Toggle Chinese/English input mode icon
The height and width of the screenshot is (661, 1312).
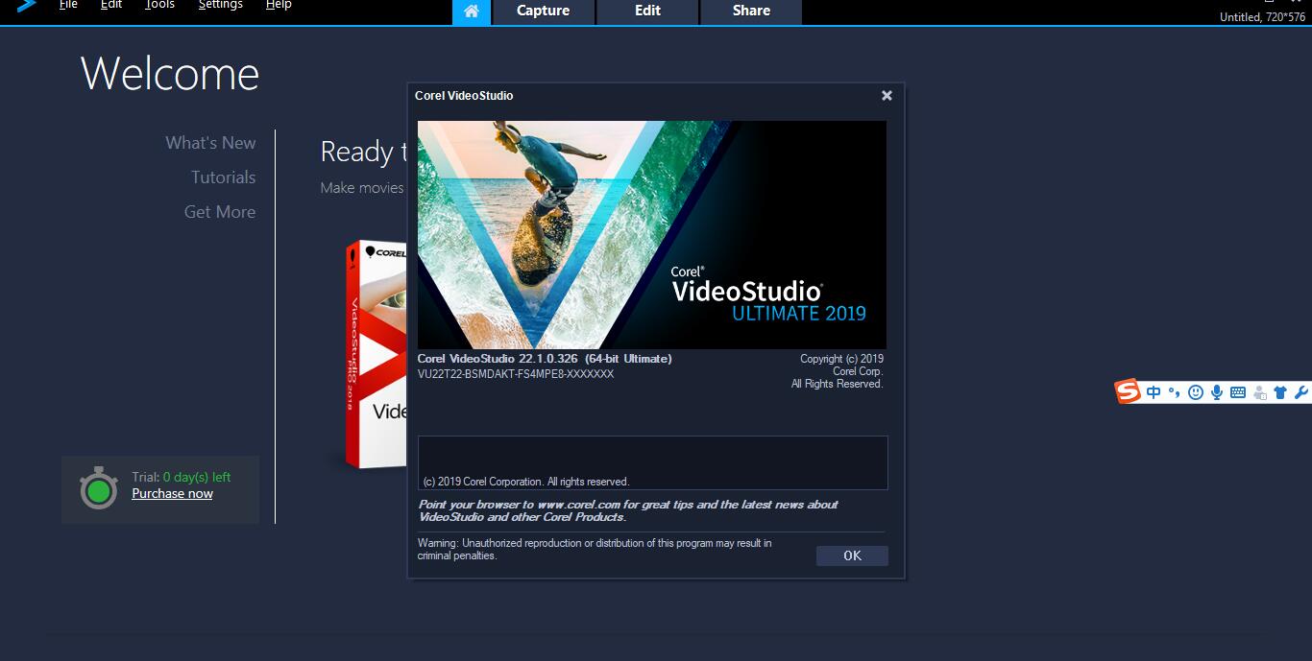coord(1154,392)
